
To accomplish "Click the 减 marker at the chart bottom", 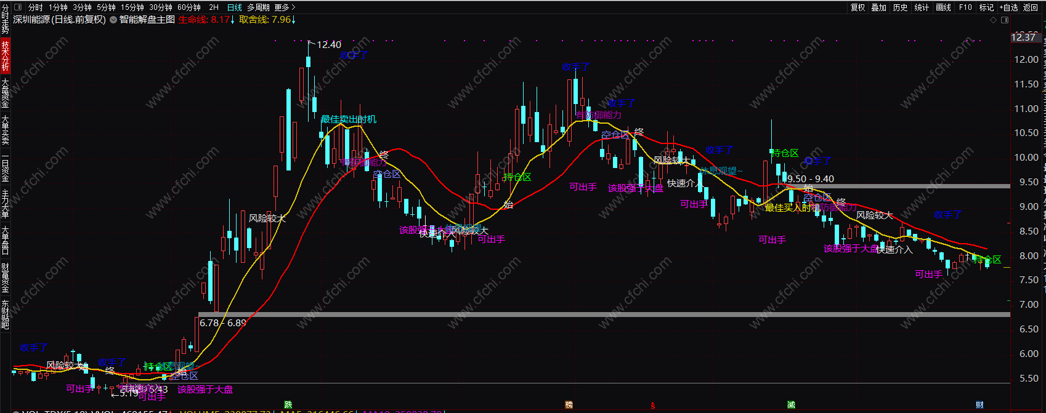I will click(791, 404).
